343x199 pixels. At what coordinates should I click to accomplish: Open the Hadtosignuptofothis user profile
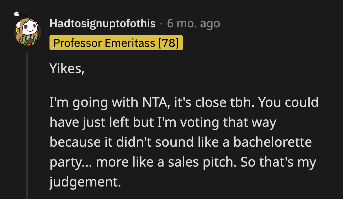coord(102,24)
